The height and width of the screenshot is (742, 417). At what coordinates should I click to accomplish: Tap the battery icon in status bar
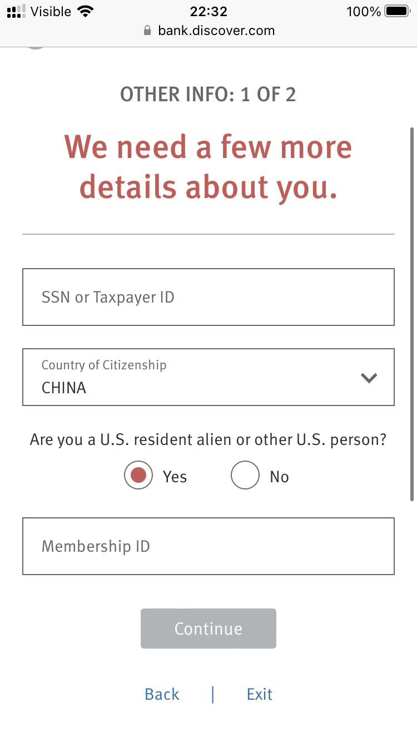[397, 11]
